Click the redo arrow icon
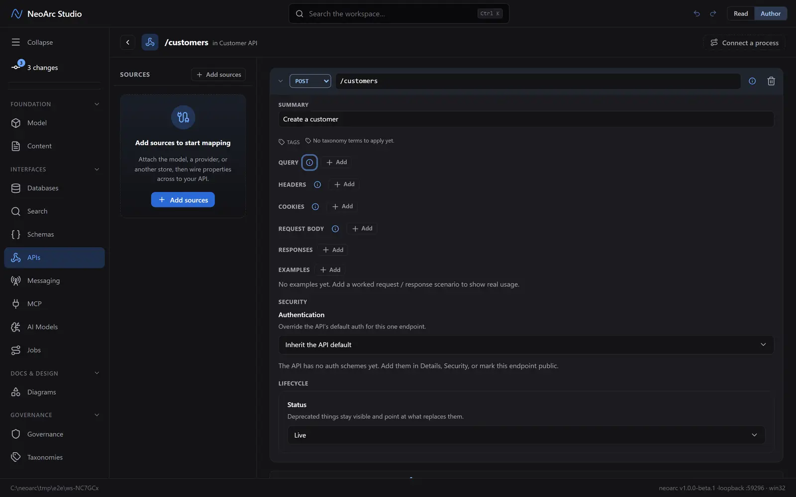This screenshot has height=497, width=796. click(713, 13)
